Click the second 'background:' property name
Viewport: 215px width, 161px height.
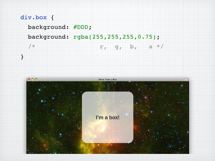(x=48, y=37)
